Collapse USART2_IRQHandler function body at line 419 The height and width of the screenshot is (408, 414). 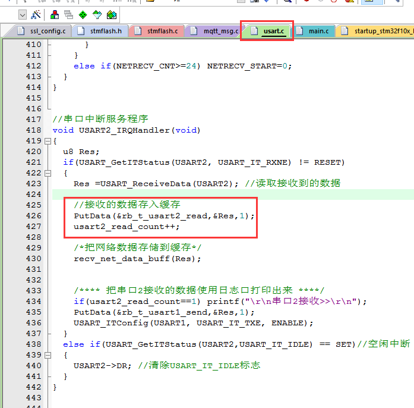coord(48,141)
